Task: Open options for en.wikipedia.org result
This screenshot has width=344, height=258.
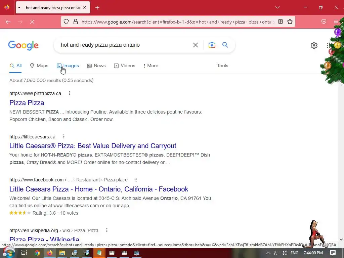Action: click(x=106, y=230)
